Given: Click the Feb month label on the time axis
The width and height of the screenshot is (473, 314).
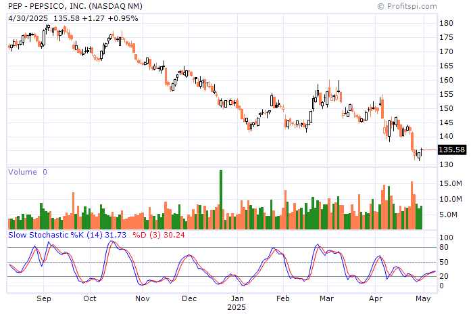Looking at the screenshot, I should pos(283,298).
